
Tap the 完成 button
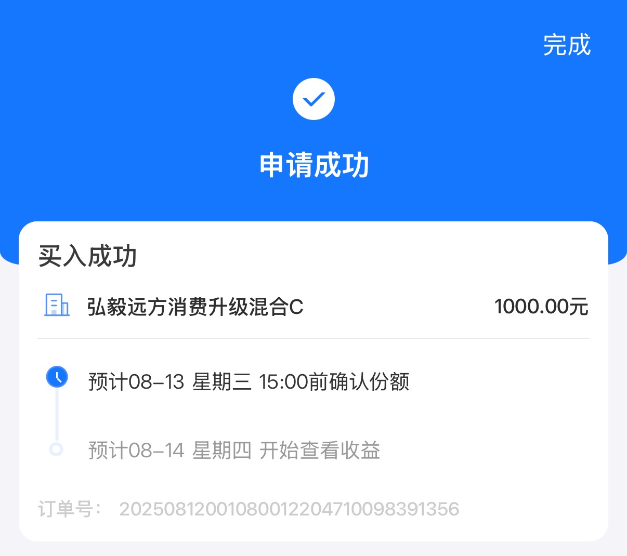click(567, 45)
